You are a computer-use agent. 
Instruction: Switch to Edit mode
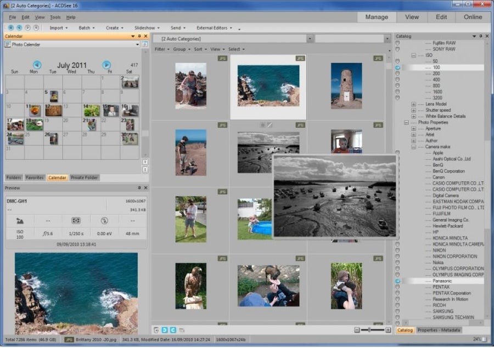[x=441, y=17]
